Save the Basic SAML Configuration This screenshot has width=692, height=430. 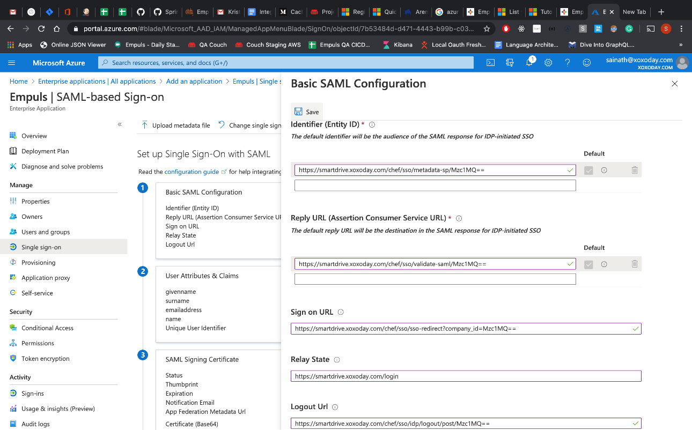coord(307,112)
